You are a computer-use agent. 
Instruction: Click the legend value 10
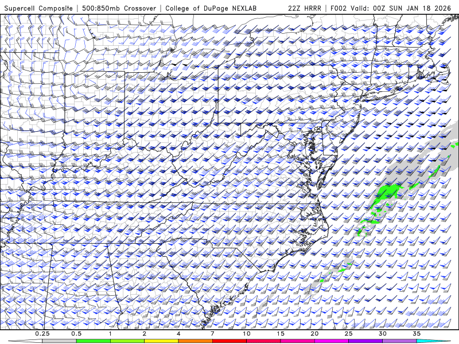pos(247,334)
